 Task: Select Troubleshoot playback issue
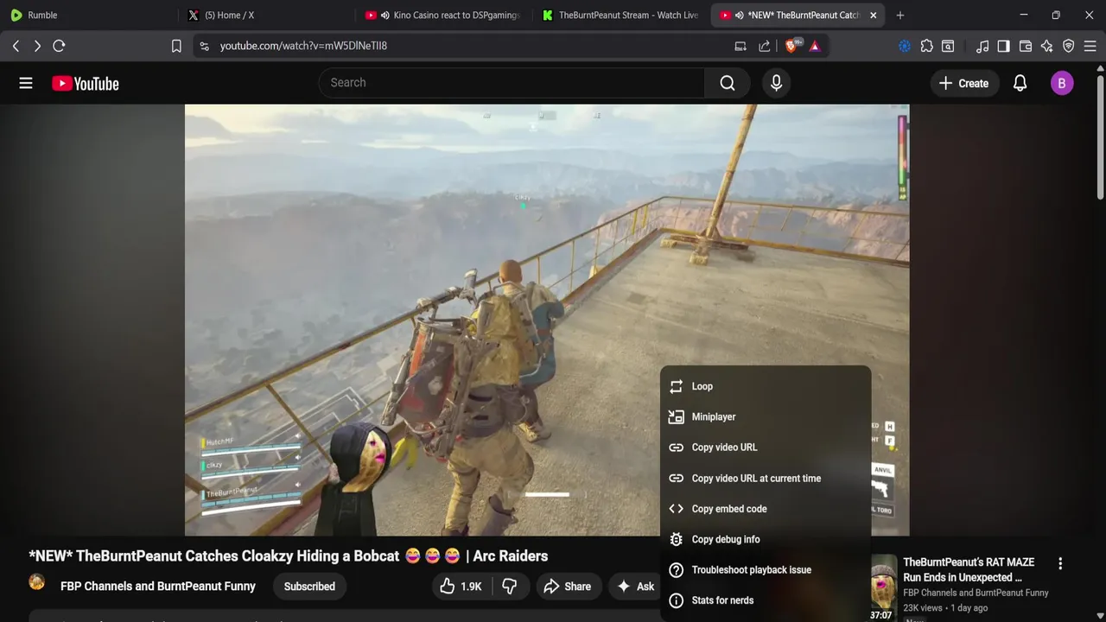coord(766,570)
